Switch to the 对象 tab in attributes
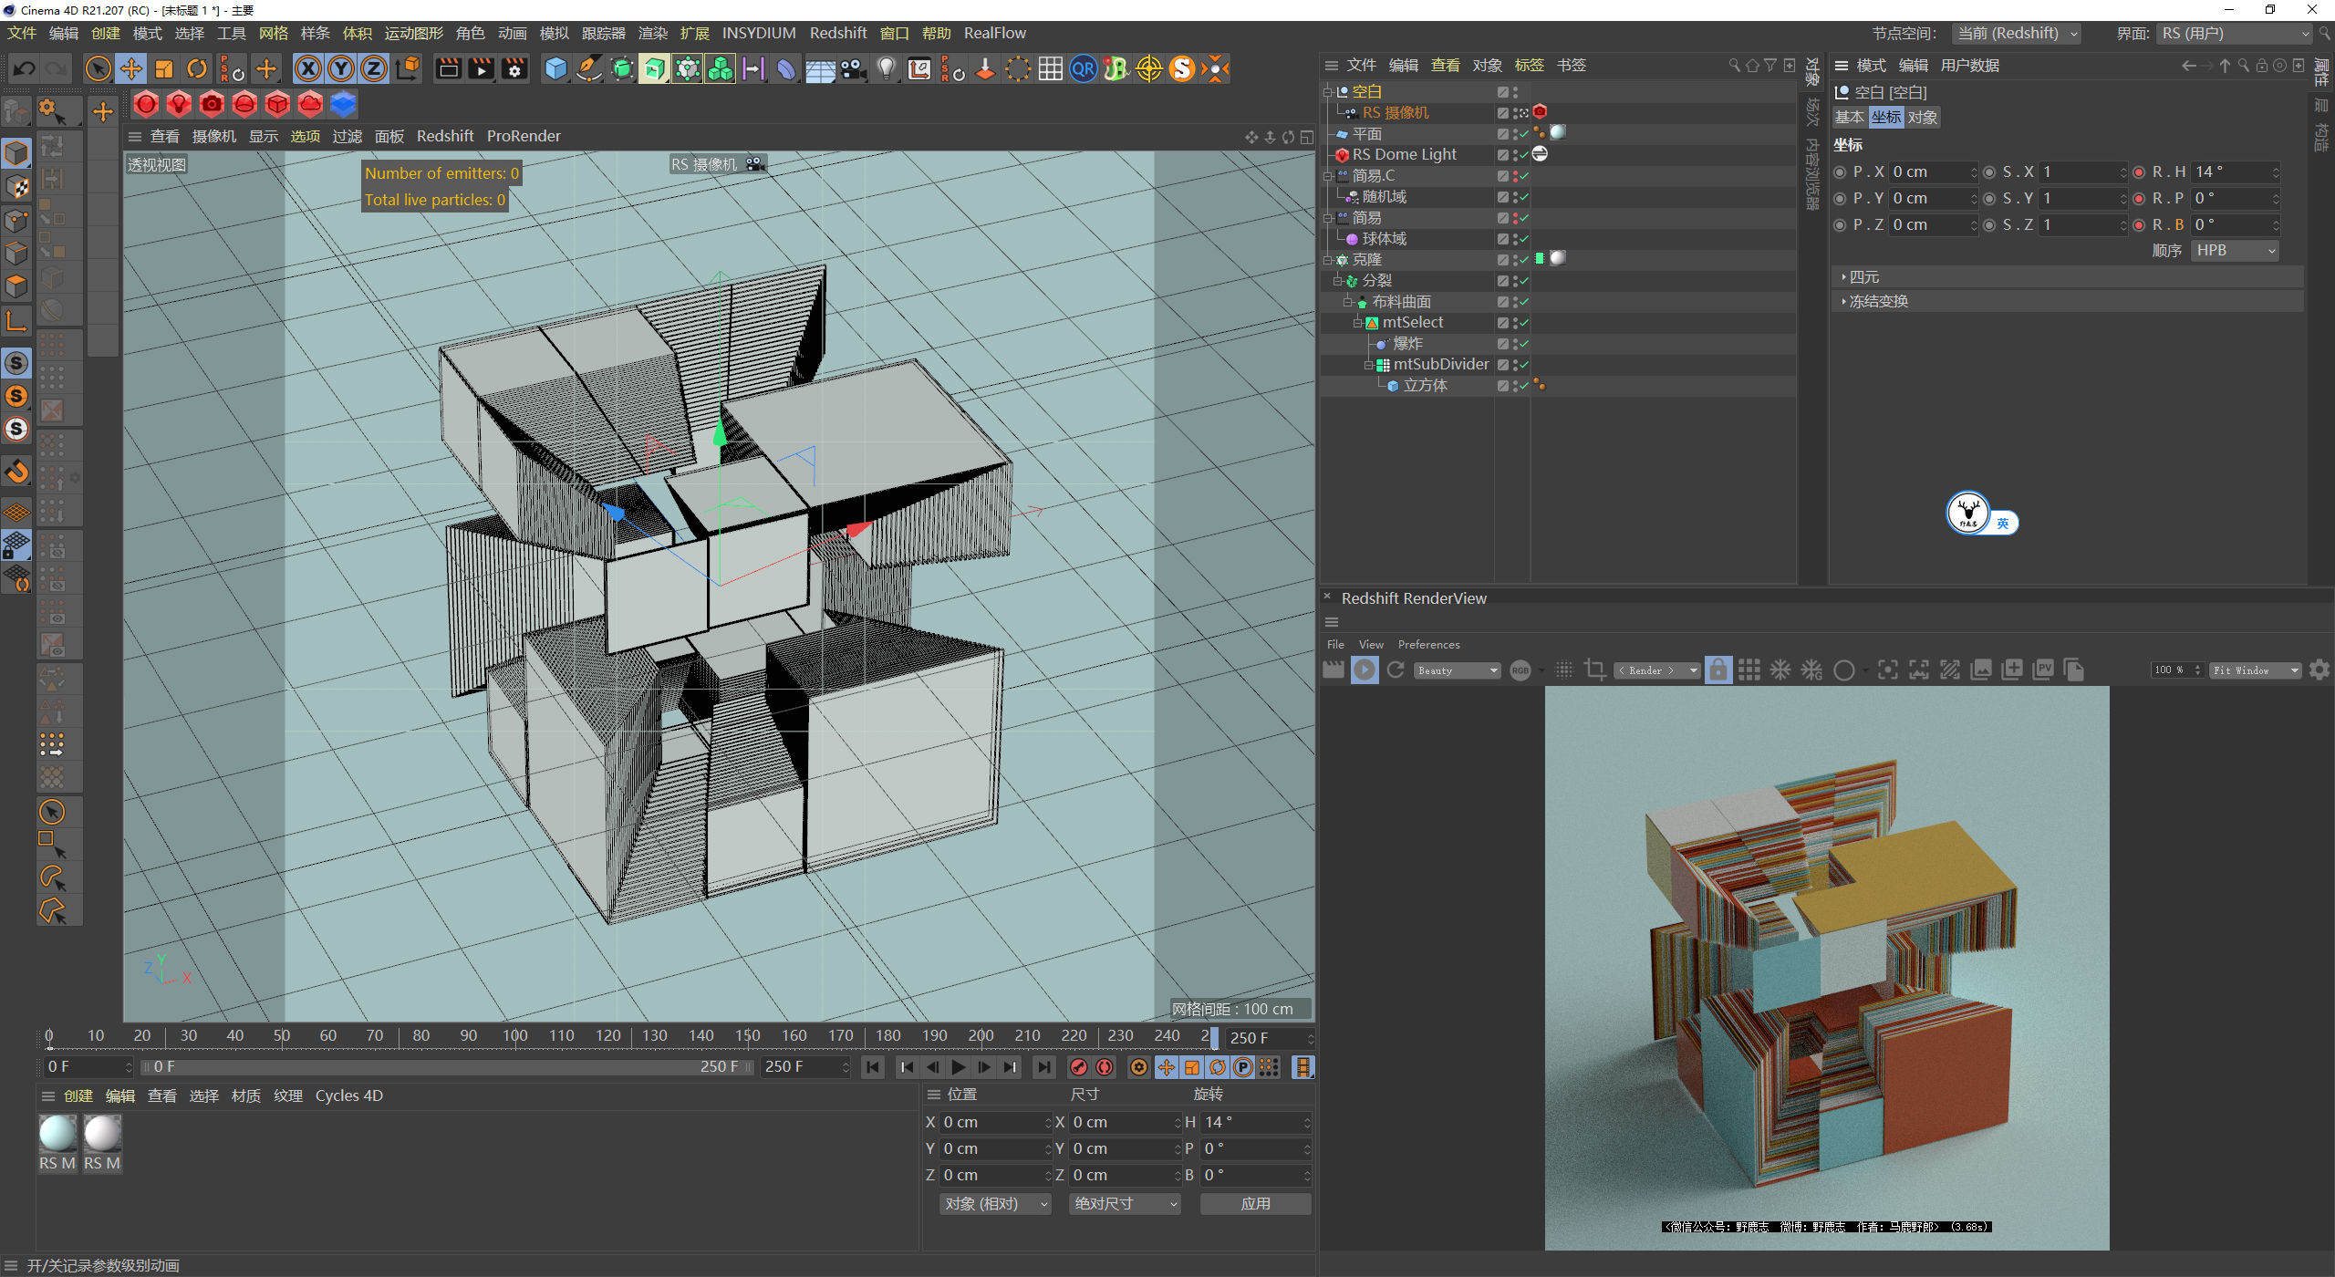 tap(1922, 117)
